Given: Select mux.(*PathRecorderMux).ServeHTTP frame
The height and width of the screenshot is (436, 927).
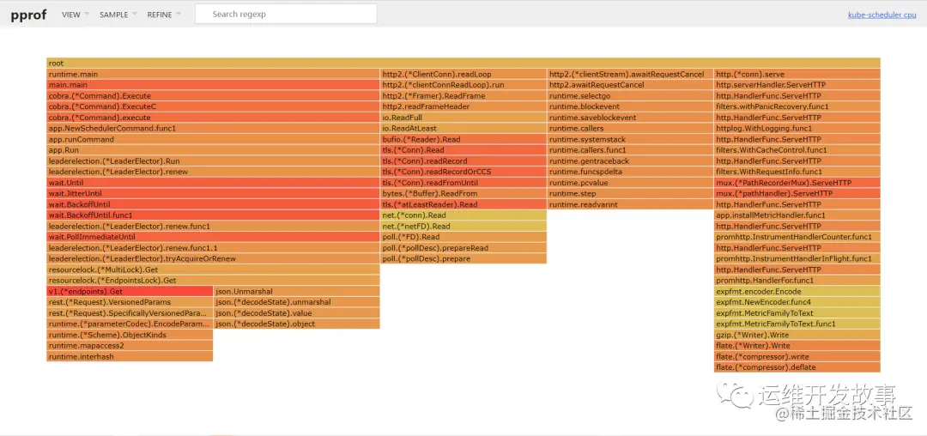Looking at the screenshot, I should click(x=797, y=183).
